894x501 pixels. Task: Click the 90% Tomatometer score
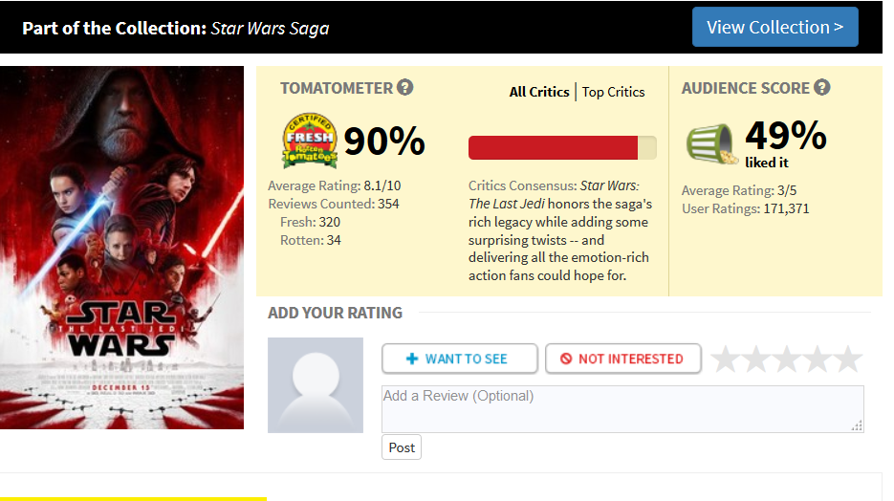(x=384, y=142)
